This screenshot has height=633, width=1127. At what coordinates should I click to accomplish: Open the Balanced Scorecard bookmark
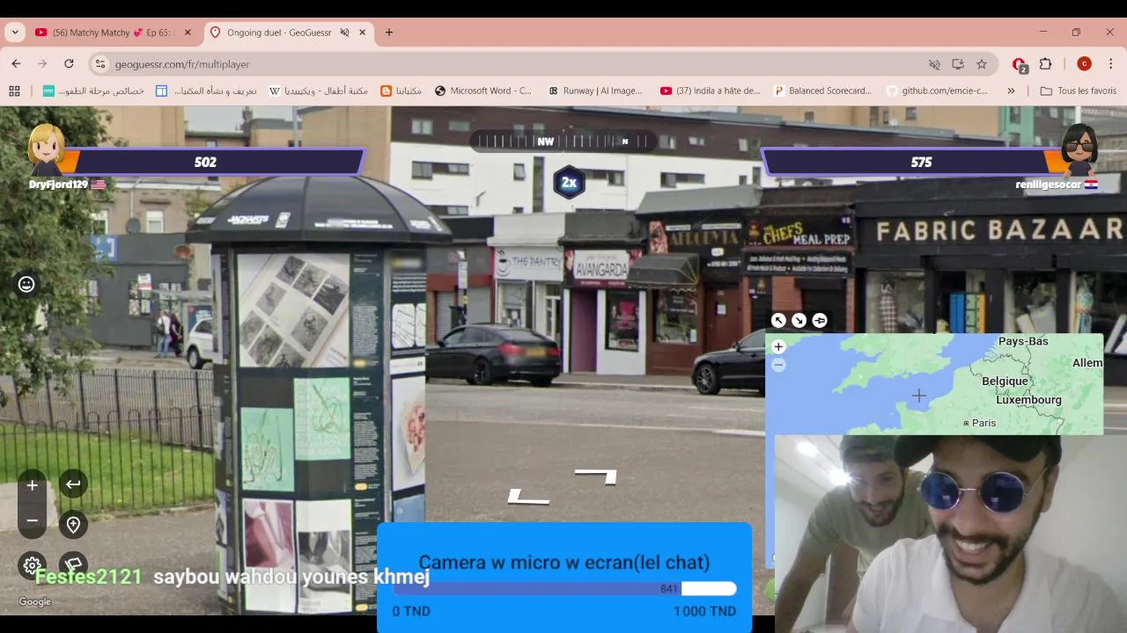822,91
